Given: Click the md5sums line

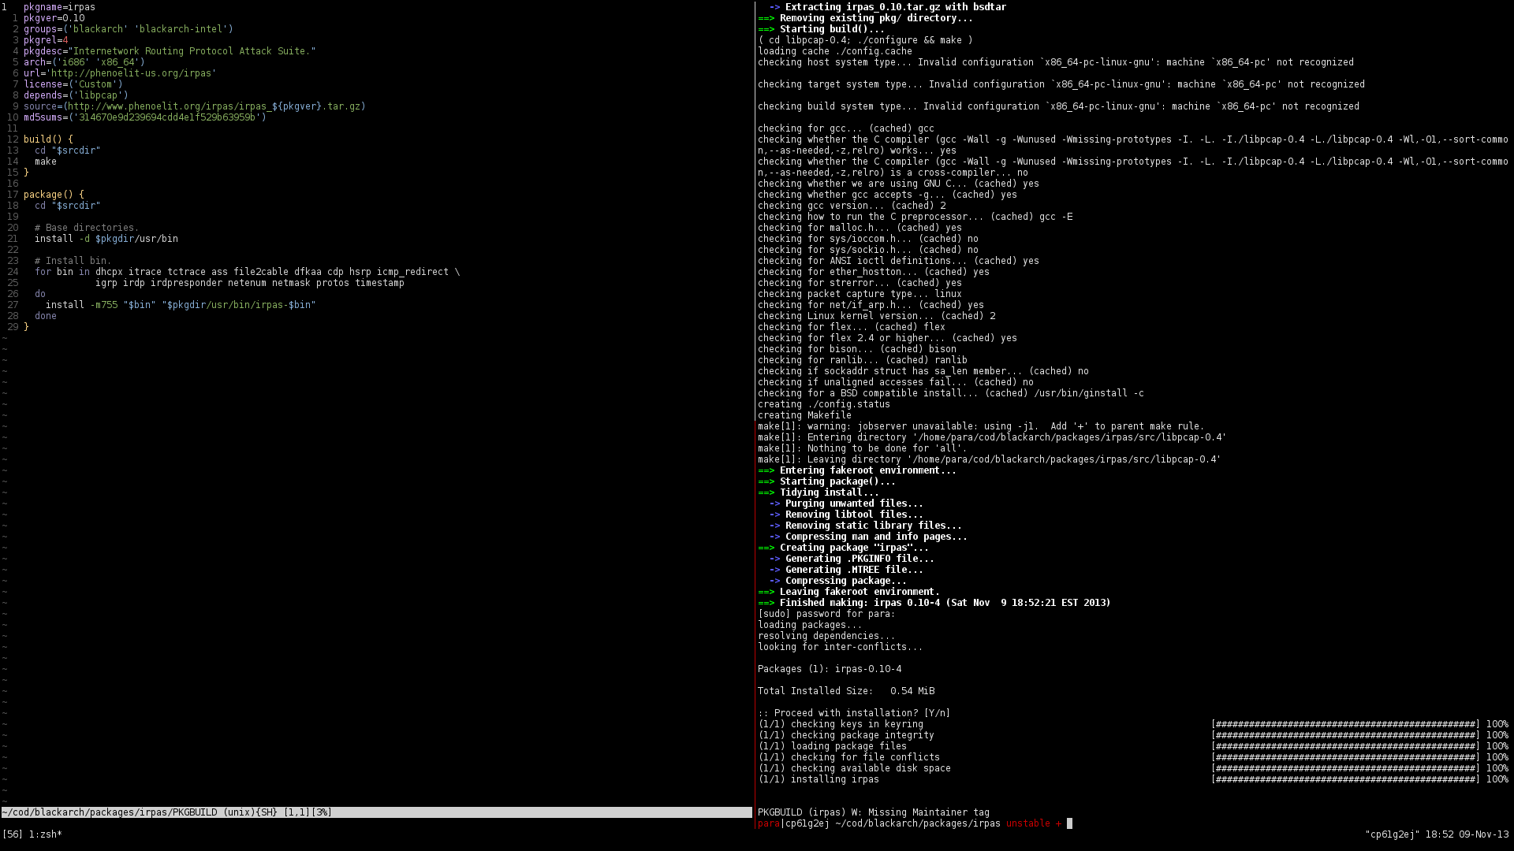Looking at the screenshot, I should click(x=145, y=117).
